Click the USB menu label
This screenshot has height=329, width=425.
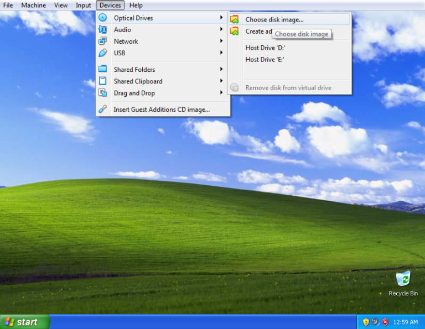point(120,53)
